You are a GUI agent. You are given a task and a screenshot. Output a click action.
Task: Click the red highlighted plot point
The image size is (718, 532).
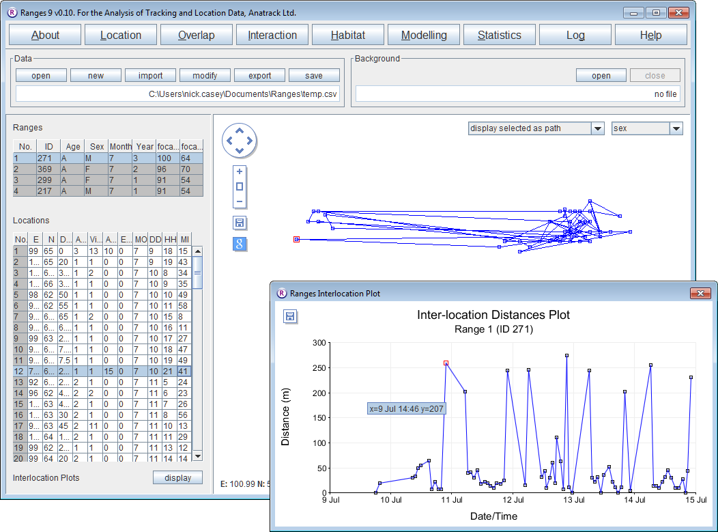tap(446, 363)
